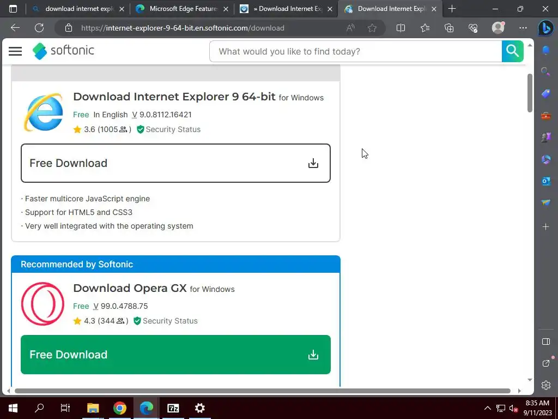Image resolution: width=558 pixels, height=419 pixels.
Task: Switch to the 'download internet expl' search tab
Action: coord(79,9)
